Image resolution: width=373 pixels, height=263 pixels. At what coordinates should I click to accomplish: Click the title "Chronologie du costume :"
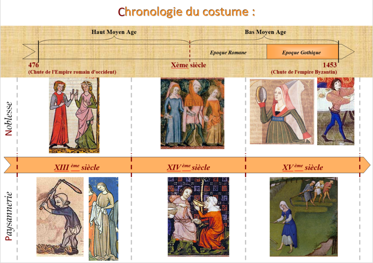(186, 12)
